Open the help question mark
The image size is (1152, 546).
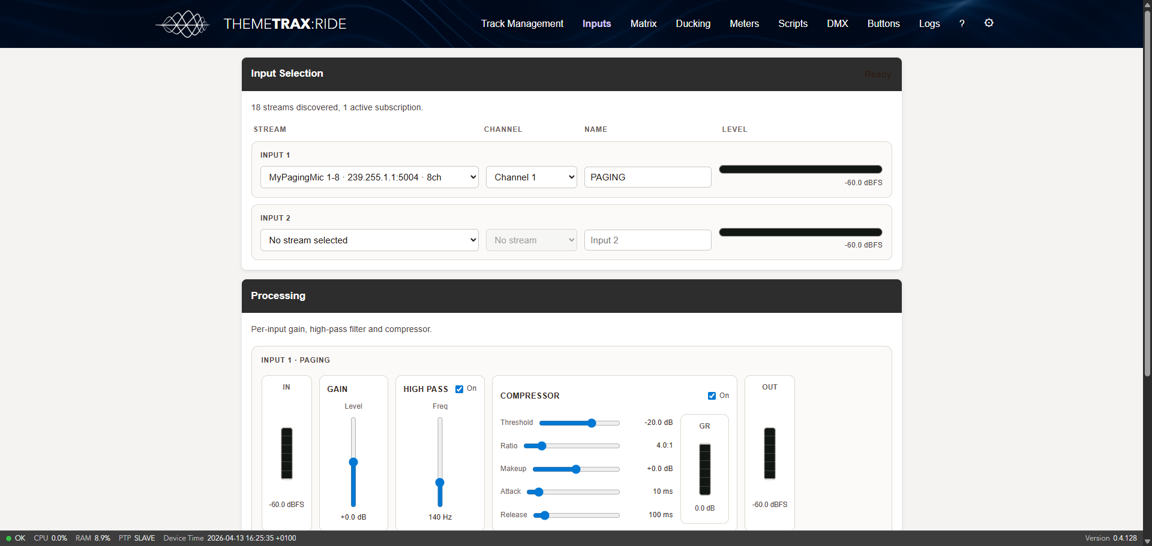(962, 23)
